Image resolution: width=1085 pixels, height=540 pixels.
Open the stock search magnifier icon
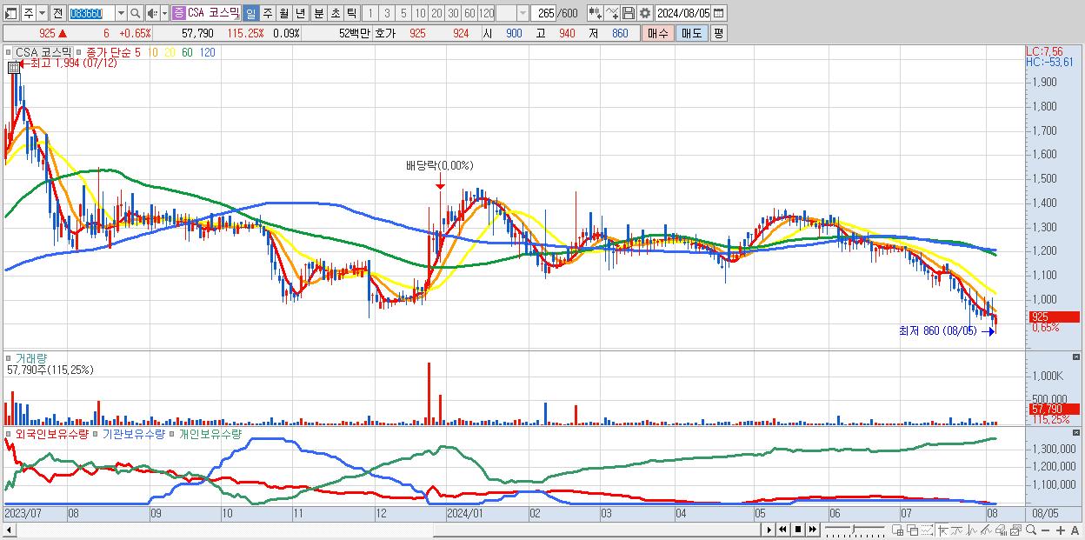(x=136, y=13)
